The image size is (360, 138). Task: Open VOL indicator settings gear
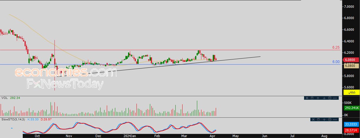click(x=330, y=98)
